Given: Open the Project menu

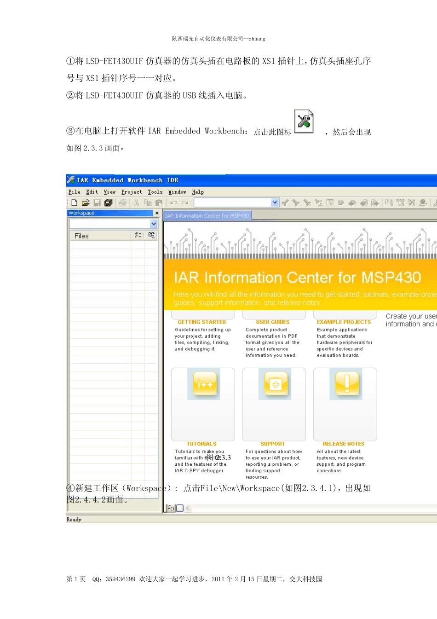Looking at the screenshot, I should tap(132, 192).
